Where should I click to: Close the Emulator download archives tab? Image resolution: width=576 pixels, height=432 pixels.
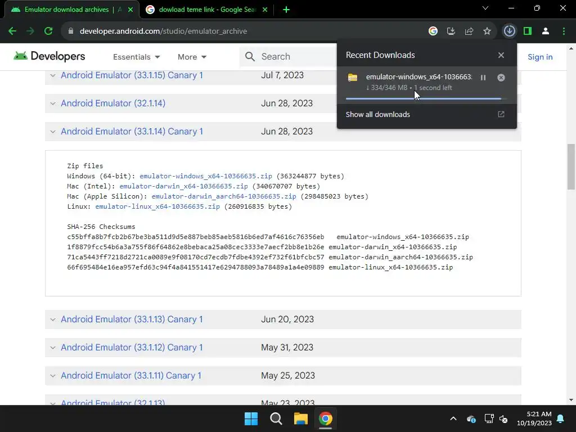pos(130,10)
